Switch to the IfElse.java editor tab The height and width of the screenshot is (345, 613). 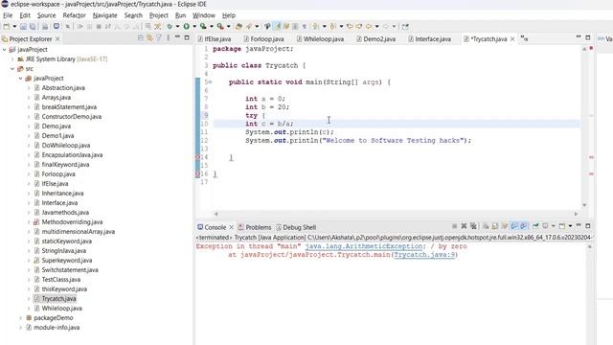click(215, 38)
